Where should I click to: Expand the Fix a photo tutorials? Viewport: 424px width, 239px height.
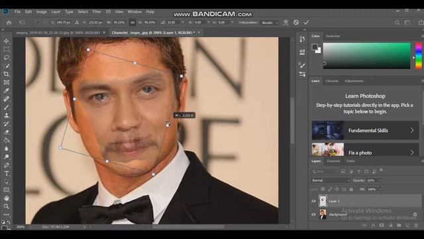pyautogui.click(x=365, y=149)
